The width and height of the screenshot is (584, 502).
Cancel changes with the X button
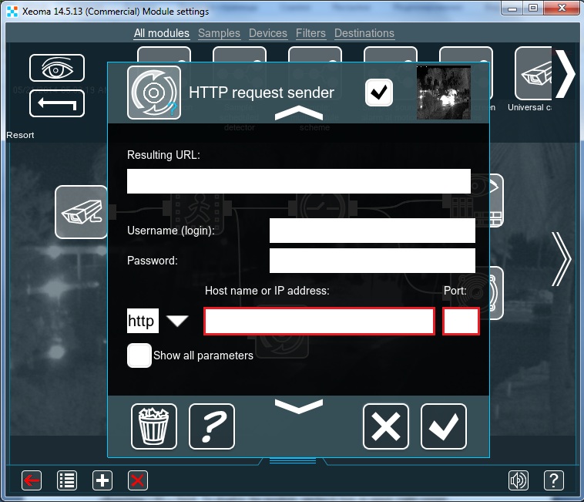[386, 426]
